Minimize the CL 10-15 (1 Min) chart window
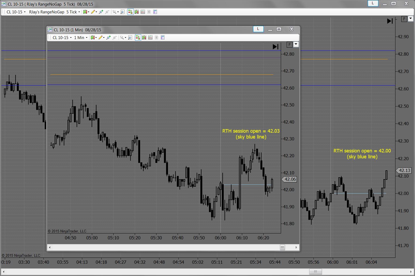 [x=270, y=29]
